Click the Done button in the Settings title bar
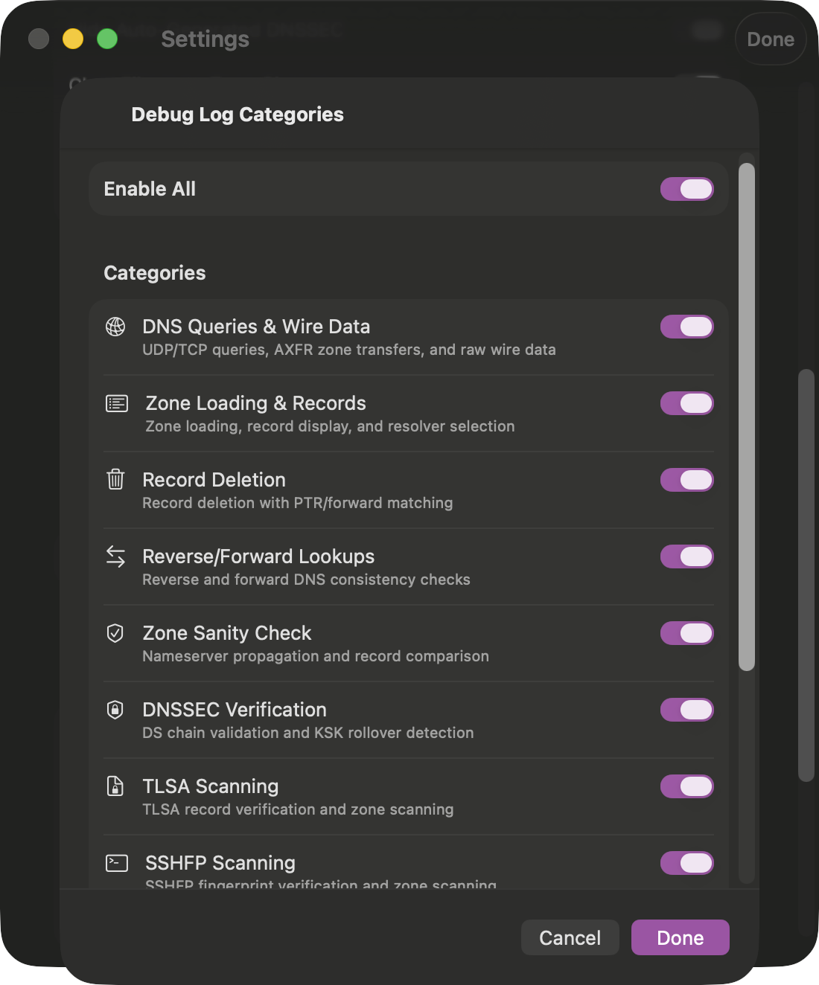Screen dimensions: 819x985 [771, 39]
